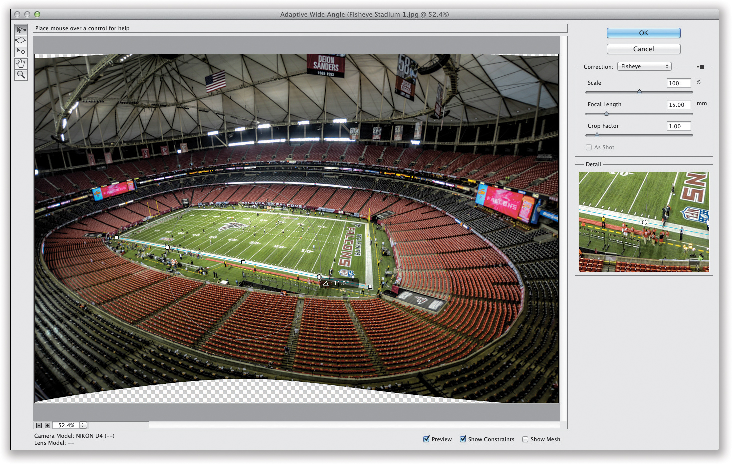This screenshot has height=464, width=732.
Task: Click the 'Crop Factor' label
Action: [603, 126]
